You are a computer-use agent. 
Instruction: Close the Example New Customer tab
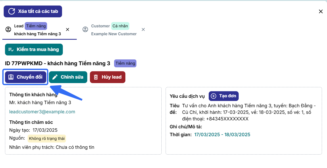coord(143,29)
